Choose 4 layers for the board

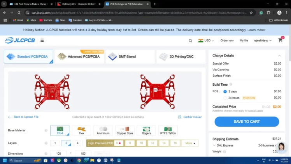(77, 143)
